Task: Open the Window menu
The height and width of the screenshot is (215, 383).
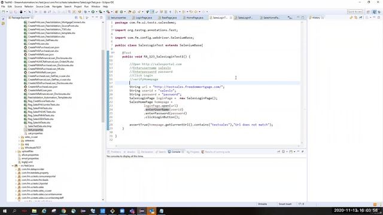Action: pos(96,7)
